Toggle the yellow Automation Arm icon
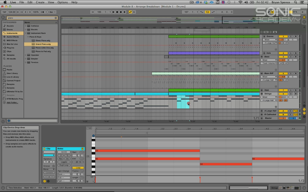308x192 pixels. 130,12
